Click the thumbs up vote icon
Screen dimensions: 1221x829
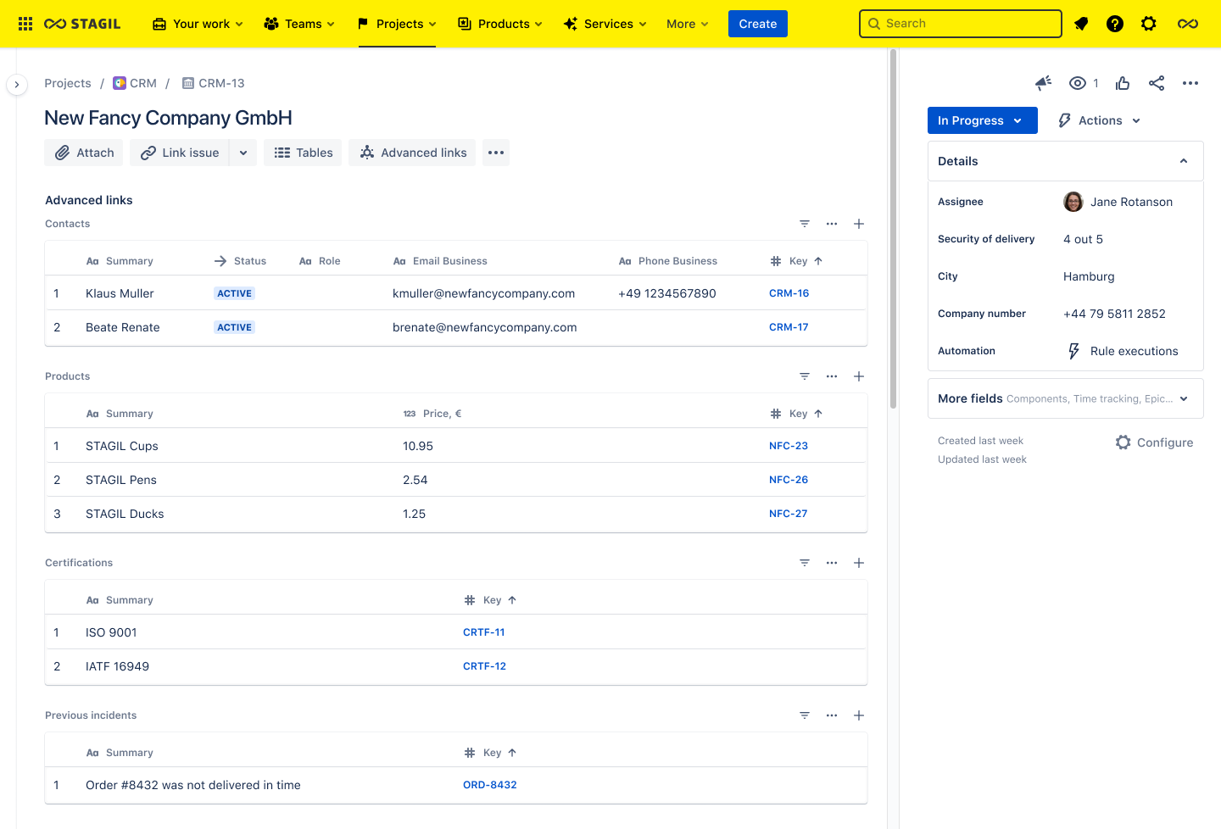1123,83
